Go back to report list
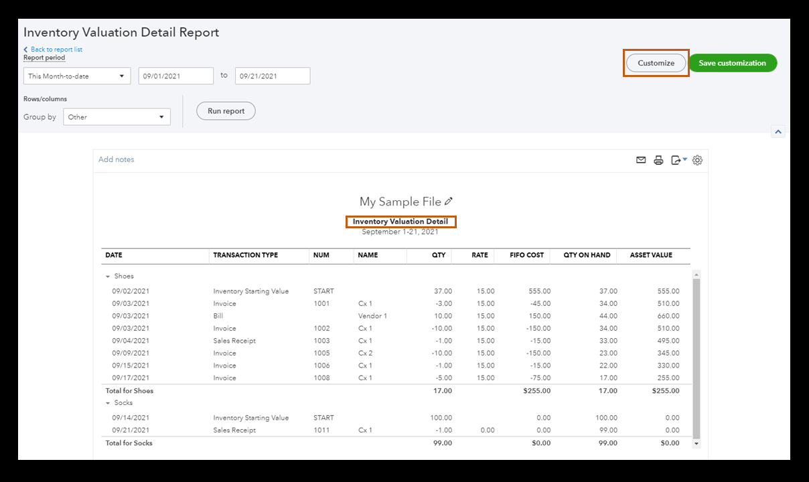The height and width of the screenshot is (482, 809). coord(56,50)
